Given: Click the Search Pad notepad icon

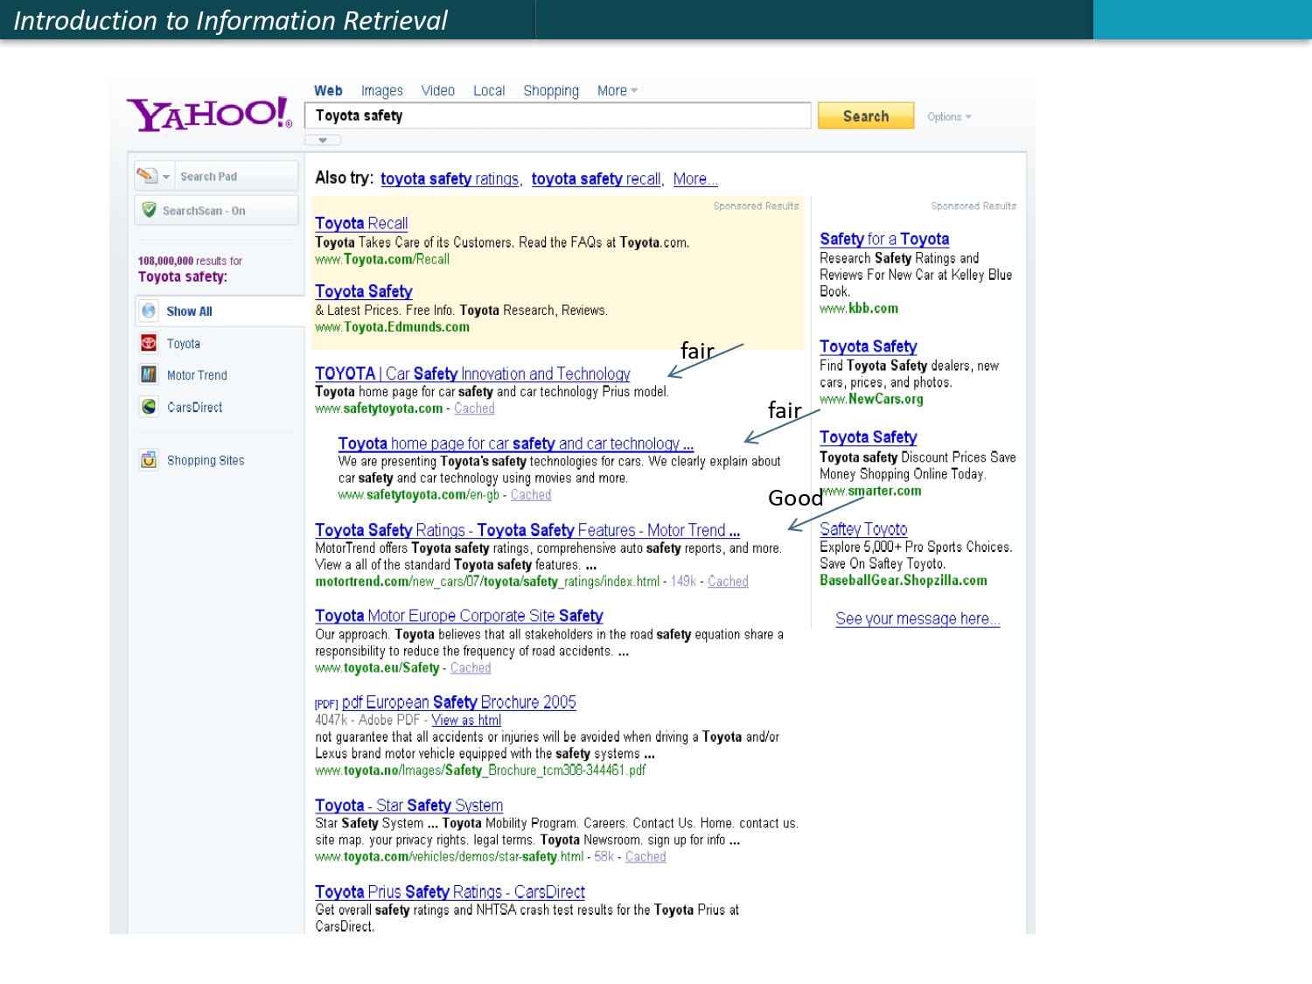Looking at the screenshot, I should pyautogui.click(x=146, y=176).
